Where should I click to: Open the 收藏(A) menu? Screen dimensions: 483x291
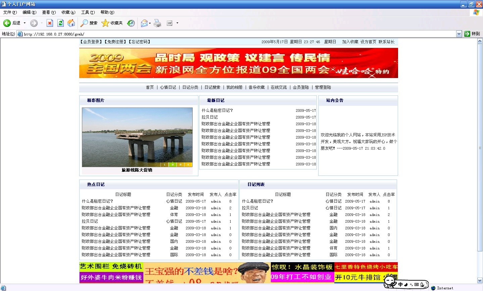(68, 12)
